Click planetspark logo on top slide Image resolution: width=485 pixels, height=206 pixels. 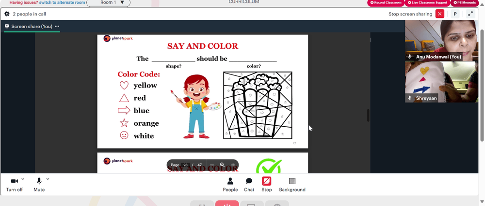118,39
